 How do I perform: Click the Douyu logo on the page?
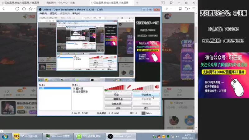[29, 16]
